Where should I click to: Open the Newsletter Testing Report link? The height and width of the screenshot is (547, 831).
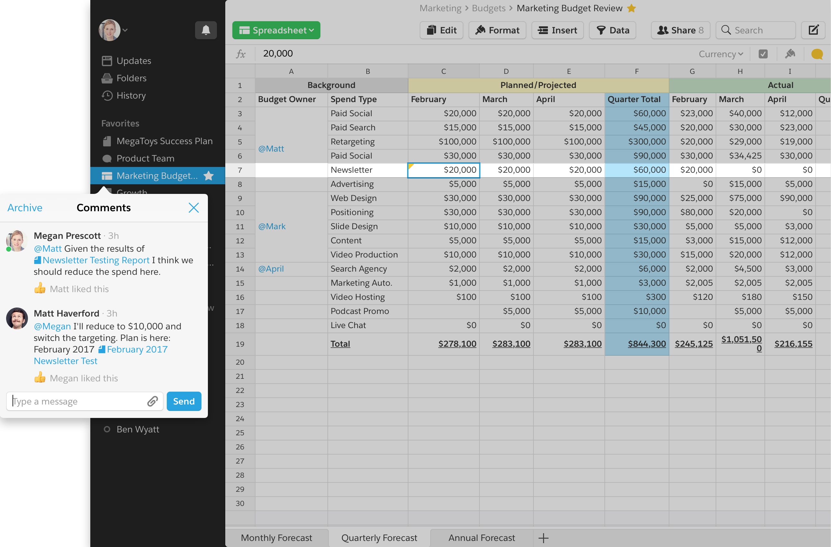click(96, 260)
